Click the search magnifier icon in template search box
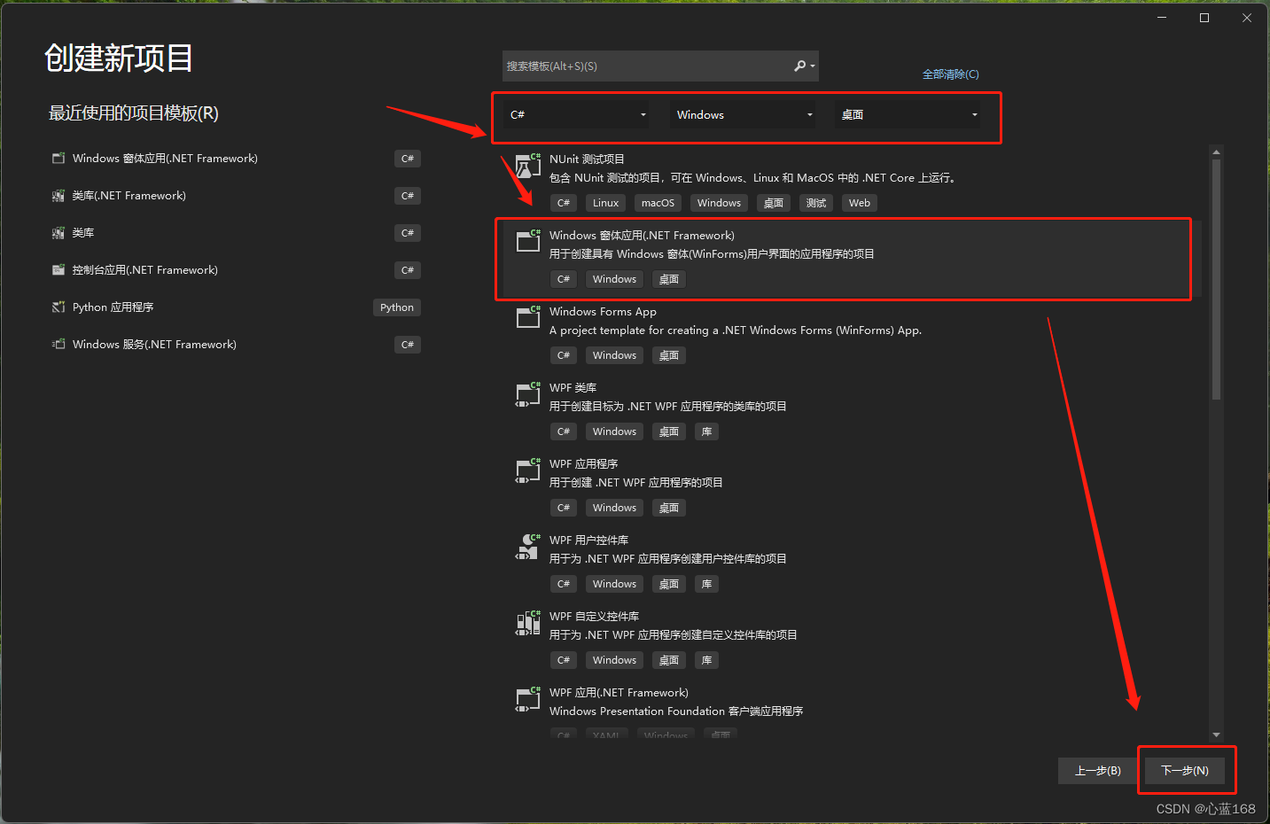 coord(800,66)
